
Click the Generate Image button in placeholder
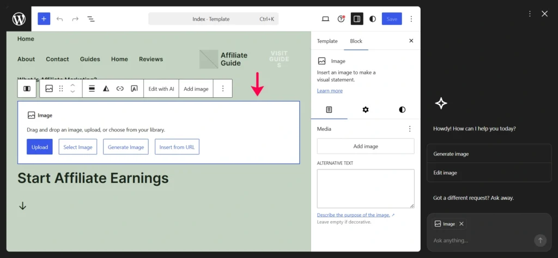tap(125, 147)
